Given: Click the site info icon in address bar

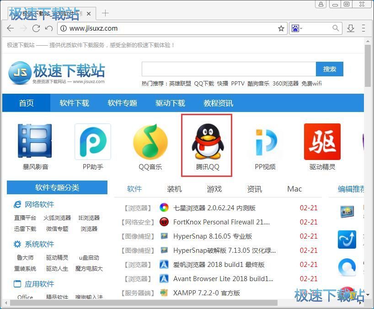Looking at the screenshot, I should (x=63, y=28).
